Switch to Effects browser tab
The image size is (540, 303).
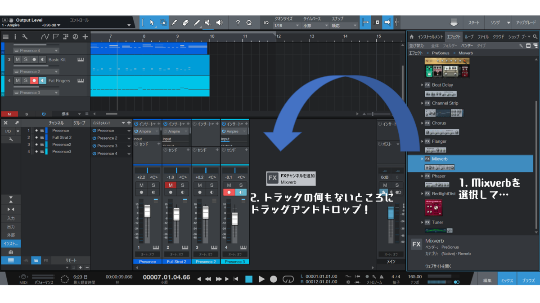point(454,37)
